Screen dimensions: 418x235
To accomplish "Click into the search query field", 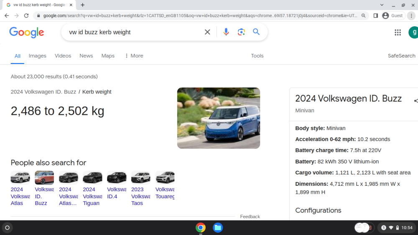I will click(x=133, y=32).
